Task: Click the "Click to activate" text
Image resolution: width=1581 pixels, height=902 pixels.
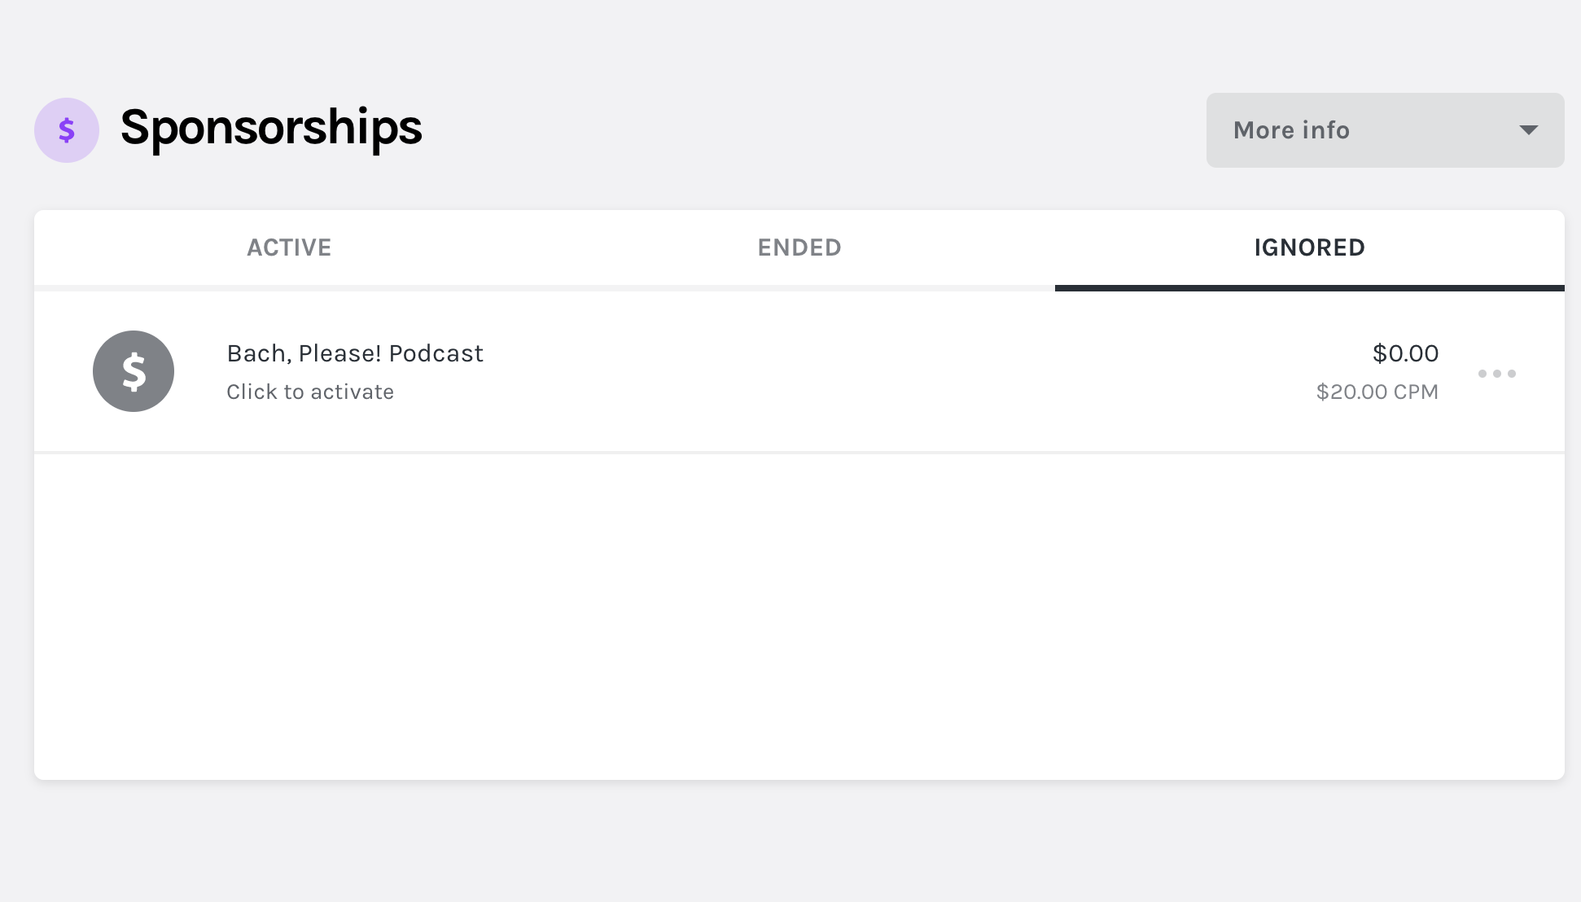Action: 310,392
